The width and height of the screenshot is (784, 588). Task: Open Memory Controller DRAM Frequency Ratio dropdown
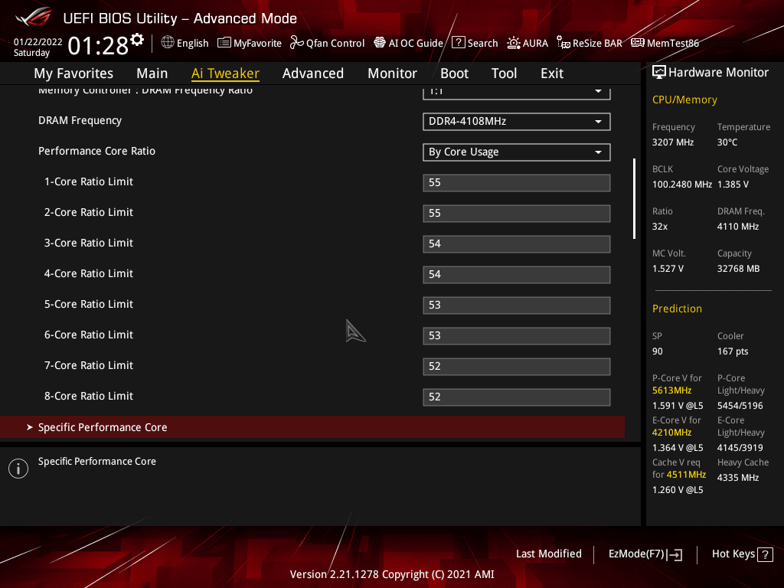click(x=517, y=93)
